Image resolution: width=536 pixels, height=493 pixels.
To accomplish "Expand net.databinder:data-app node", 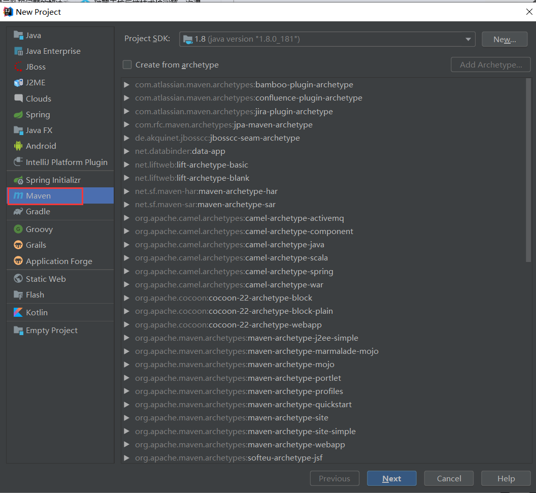I will tap(126, 151).
